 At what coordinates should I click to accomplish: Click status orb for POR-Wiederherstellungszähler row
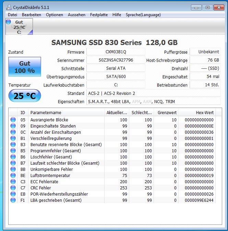pos(13,194)
